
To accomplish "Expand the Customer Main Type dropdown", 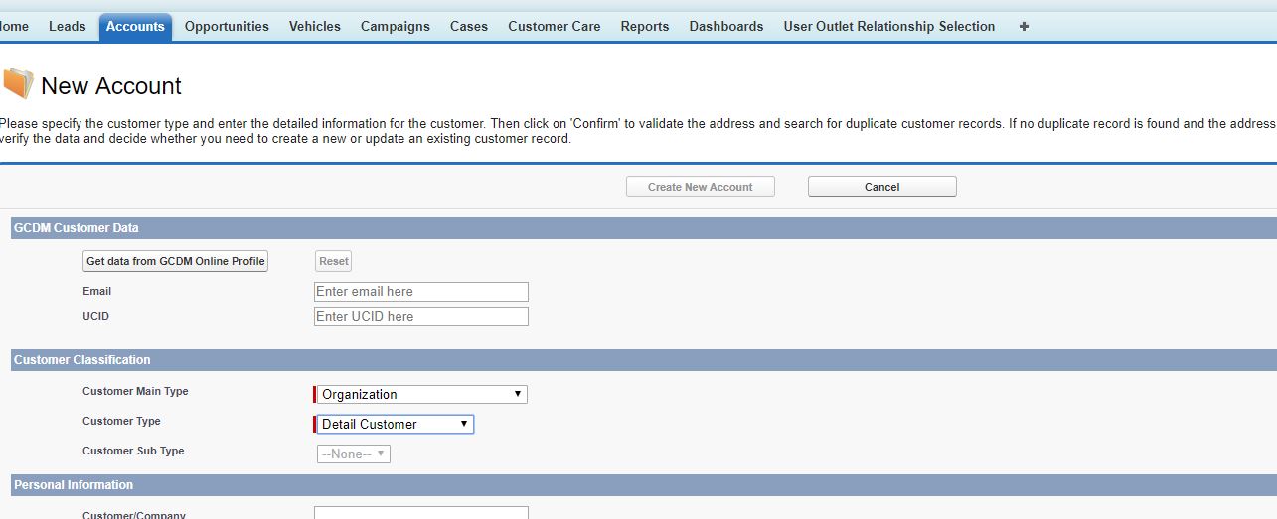I will coord(421,394).
